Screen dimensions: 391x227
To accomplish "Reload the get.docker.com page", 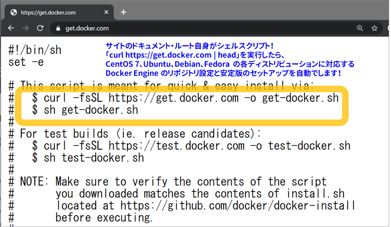I will tap(40, 28).
